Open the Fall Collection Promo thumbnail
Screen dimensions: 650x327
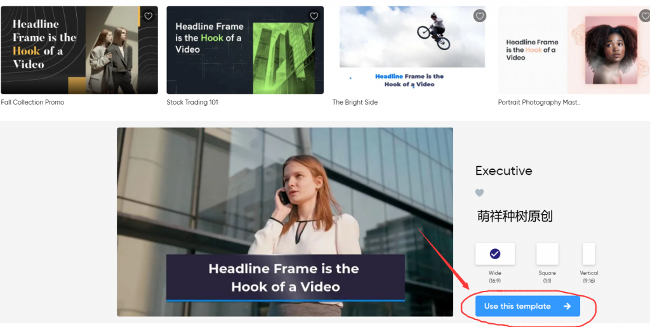79,51
